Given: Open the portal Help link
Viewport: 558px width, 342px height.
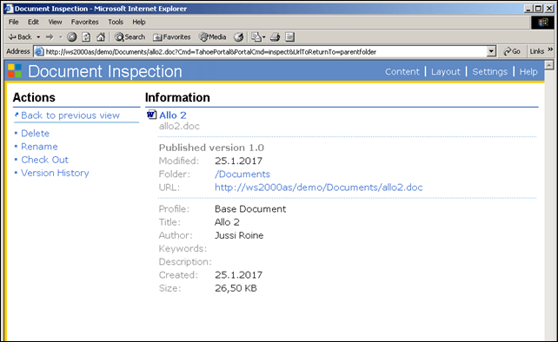Looking at the screenshot, I should point(528,72).
